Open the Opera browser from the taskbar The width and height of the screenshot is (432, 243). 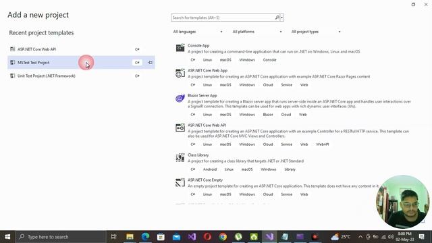coord(207,237)
